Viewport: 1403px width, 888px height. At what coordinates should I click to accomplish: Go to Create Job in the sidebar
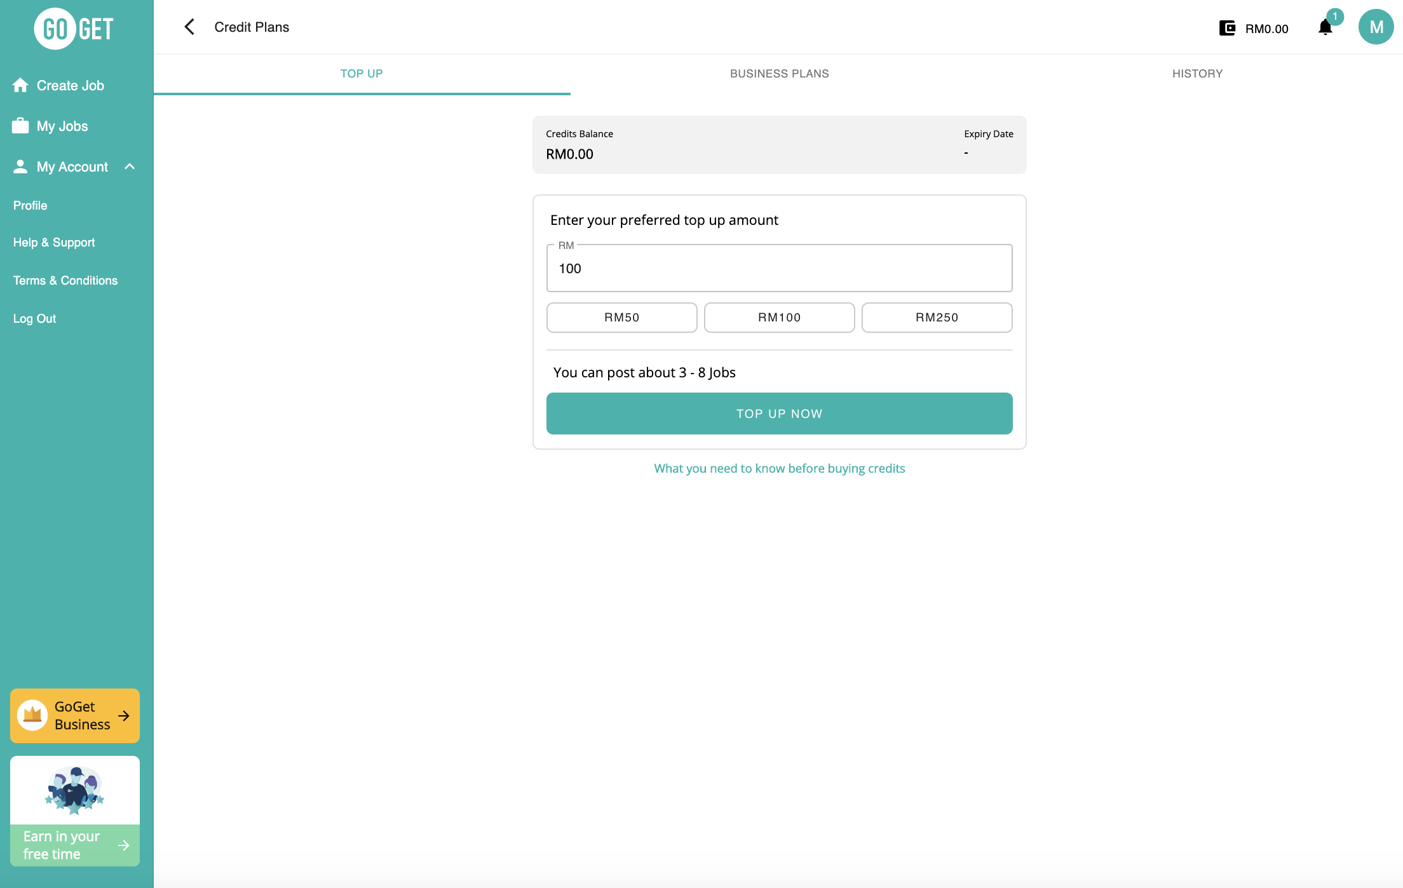click(x=70, y=86)
